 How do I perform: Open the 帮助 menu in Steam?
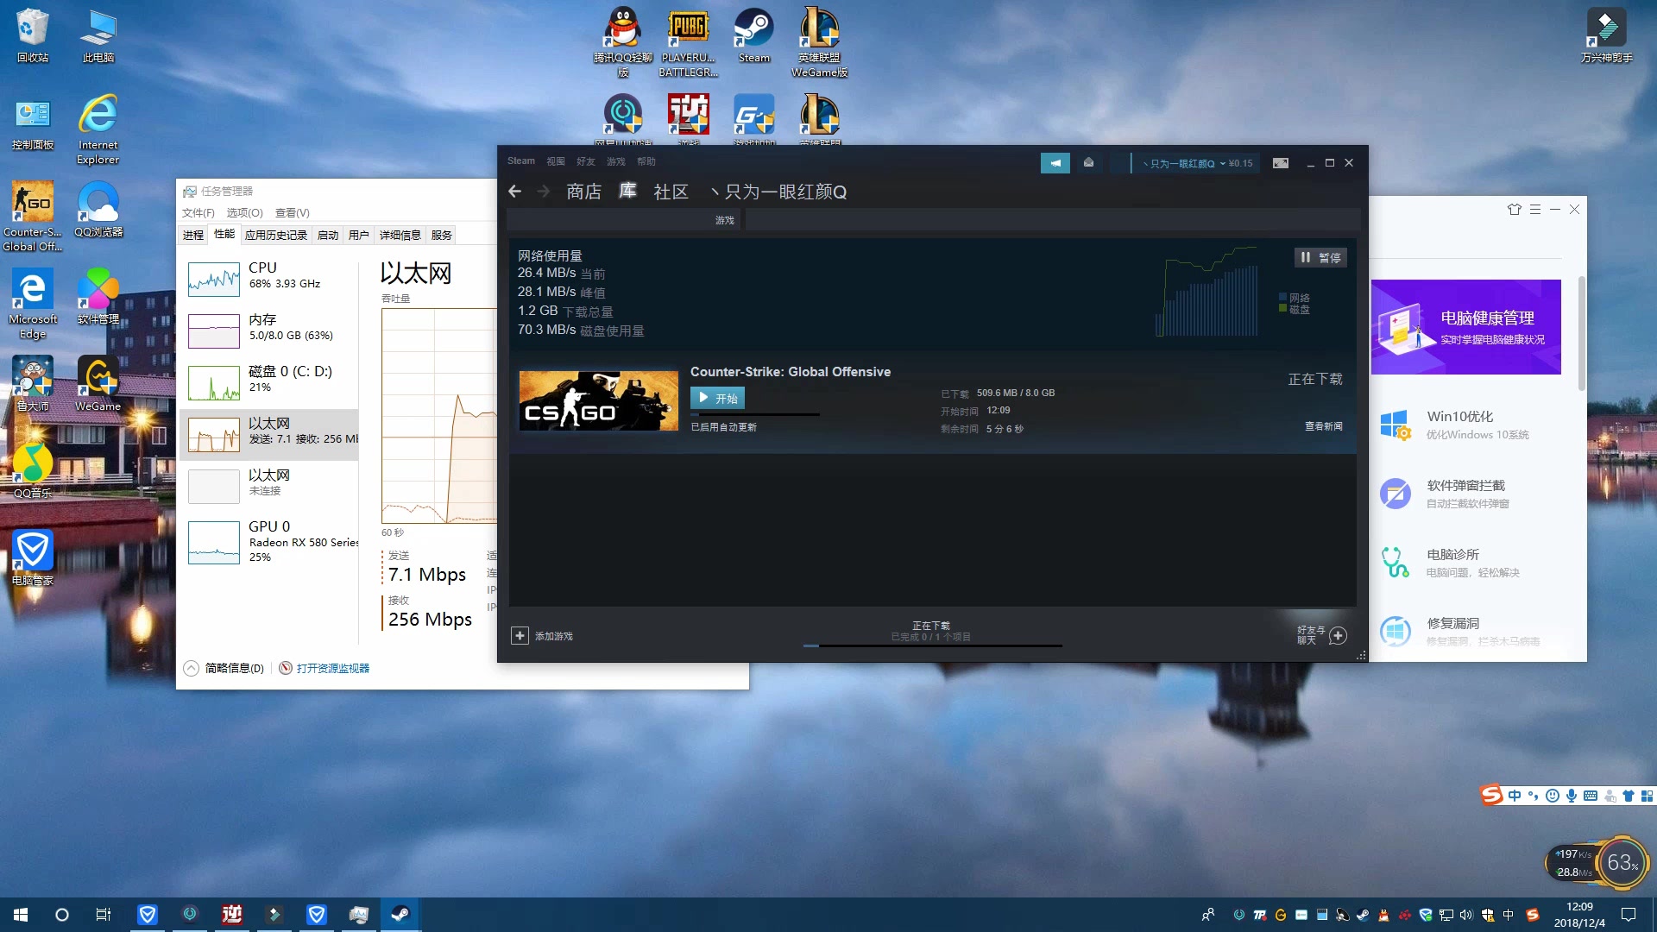[x=646, y=161]
